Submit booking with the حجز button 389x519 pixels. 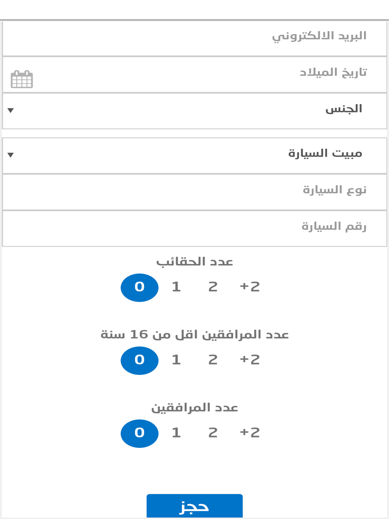click(x=194, y=506)
